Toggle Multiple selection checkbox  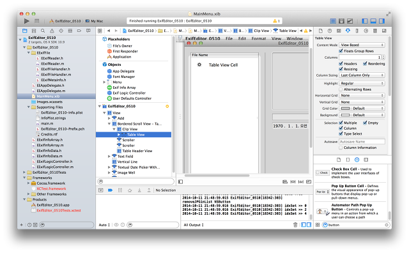pos(341,123)
